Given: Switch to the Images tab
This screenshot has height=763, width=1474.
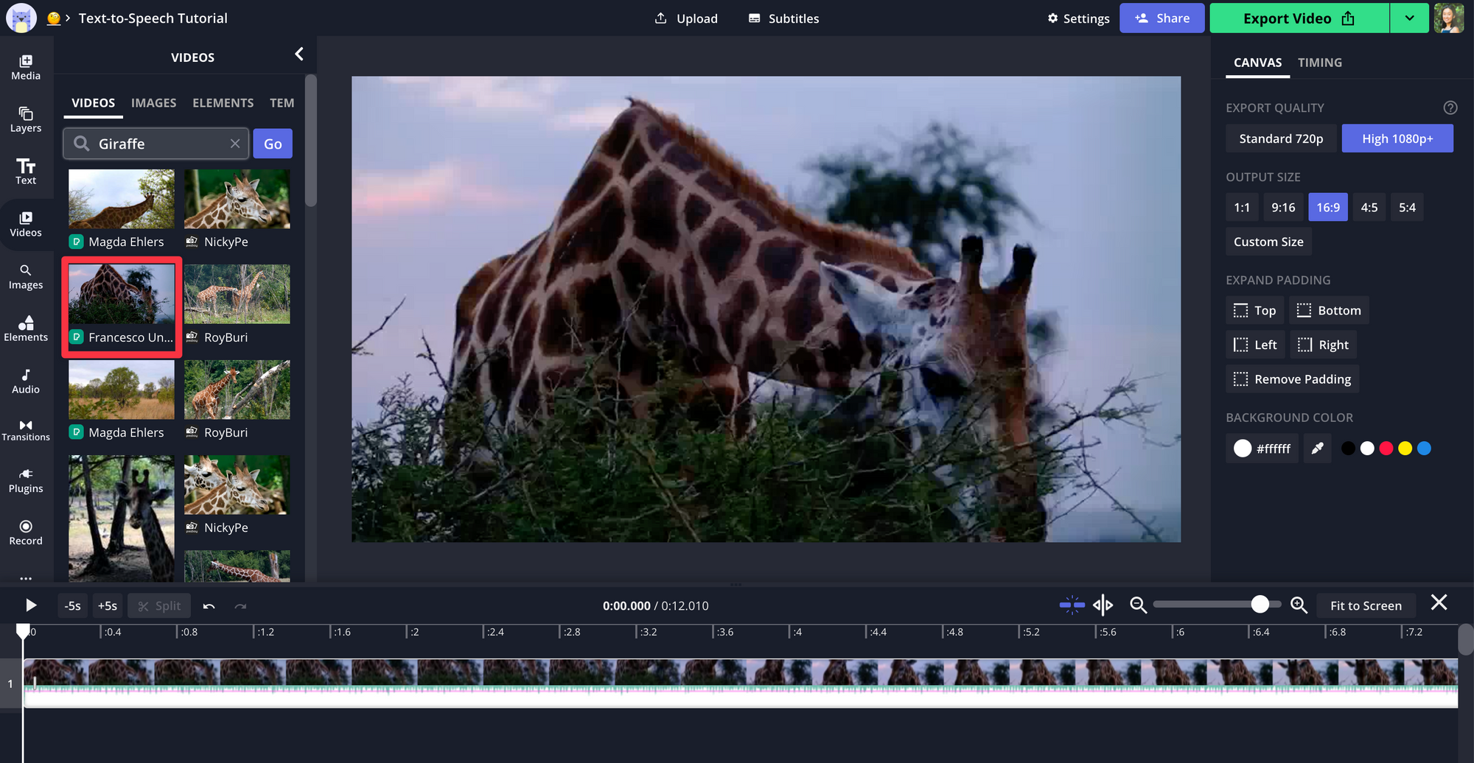Looking at the screenshot, I should click(x=153, y=103).
